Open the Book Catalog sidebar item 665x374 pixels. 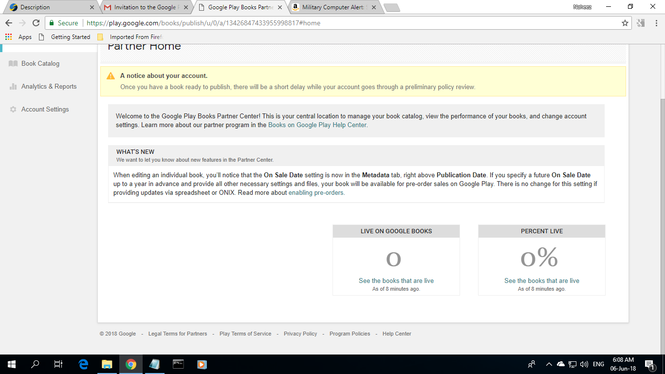point(40,63)
